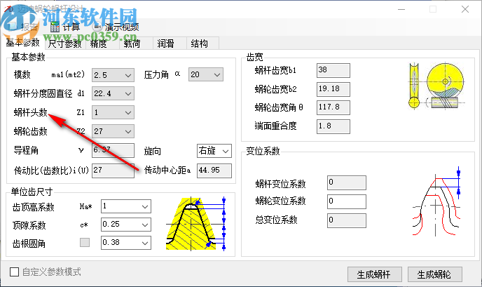Open the 模数 ma1(mt2) dropdown
Viewport: 482px width, 287px height.
pyautogui.click(x=113, y=75)
